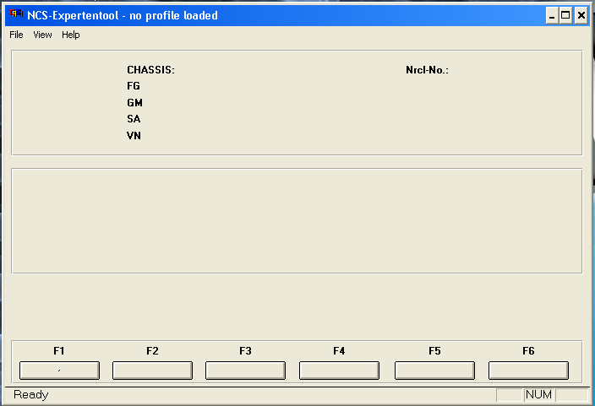Screen dimensions: 595x406
Task: Close the NCS-Expertentool window
Action: 581,15
